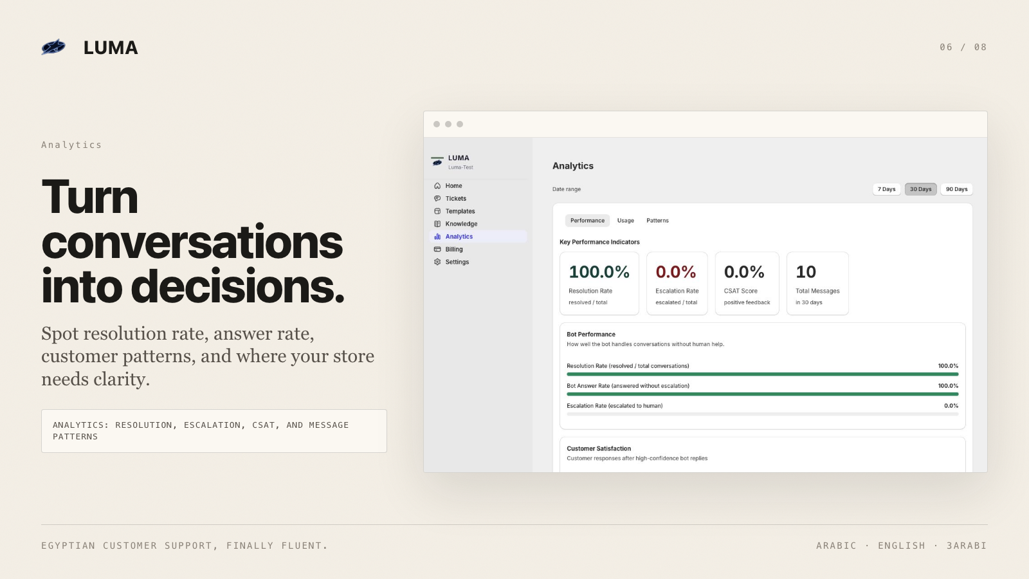Switch to the Usage tab
The width and height of the screenshot is (1029, 579).
pyautogui.click(x=626, y=221)
